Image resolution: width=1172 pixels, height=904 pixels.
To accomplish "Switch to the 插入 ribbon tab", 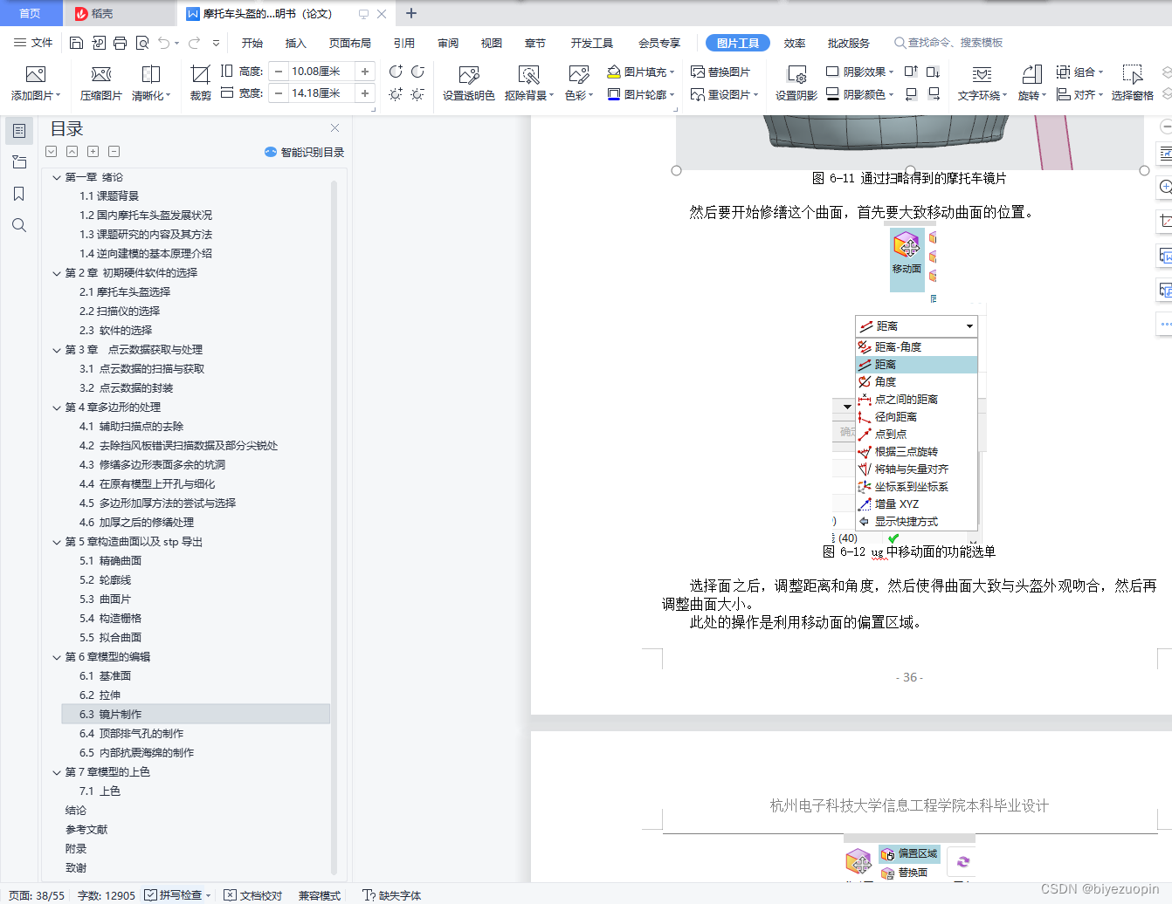I will pyautogui.click(x=296, y=43).
